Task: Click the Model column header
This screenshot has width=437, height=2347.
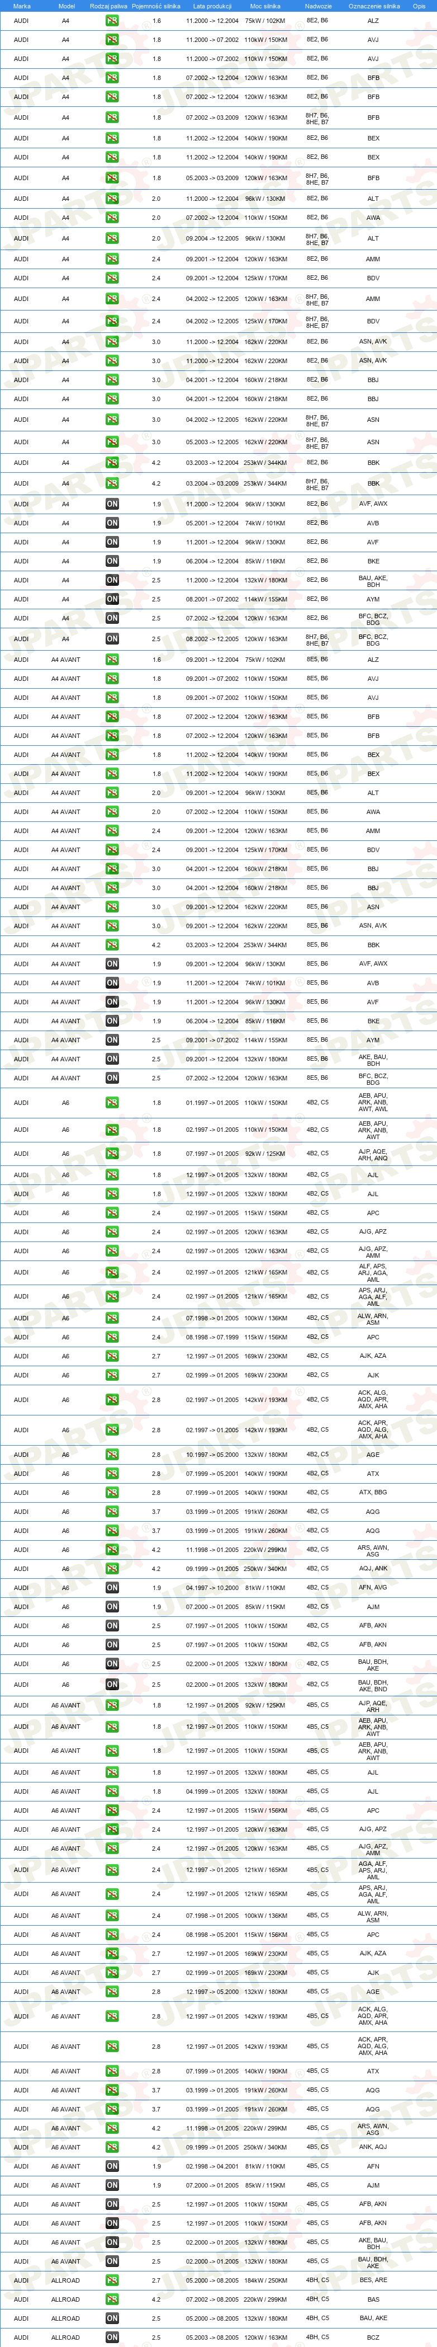Action: tap(66, 6)
